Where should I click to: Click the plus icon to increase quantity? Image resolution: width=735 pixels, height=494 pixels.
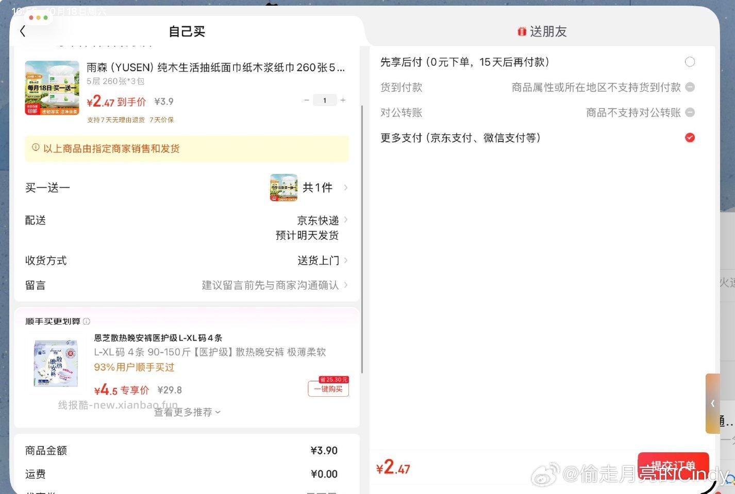click(343, 100)
